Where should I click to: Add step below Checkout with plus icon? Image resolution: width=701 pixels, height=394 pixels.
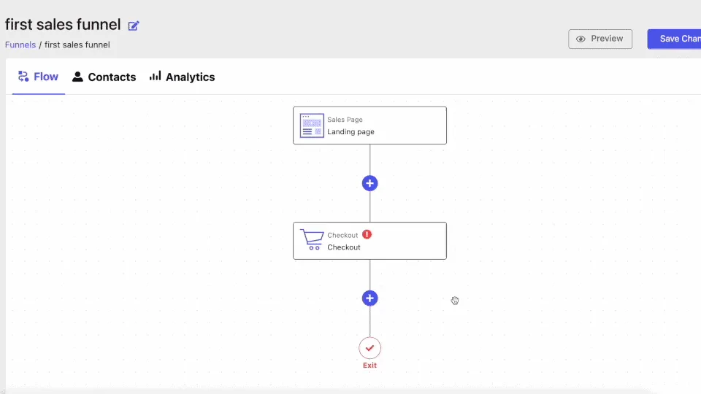369,298
